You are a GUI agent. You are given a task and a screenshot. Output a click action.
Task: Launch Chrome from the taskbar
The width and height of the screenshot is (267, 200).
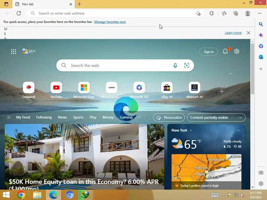point(21,195)
